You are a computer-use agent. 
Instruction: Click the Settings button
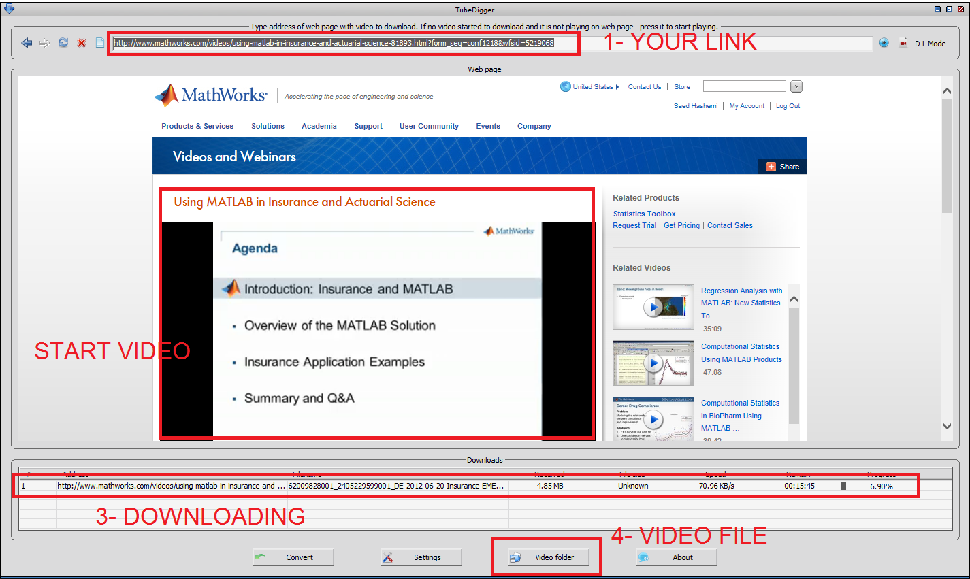tap(421, 557)
